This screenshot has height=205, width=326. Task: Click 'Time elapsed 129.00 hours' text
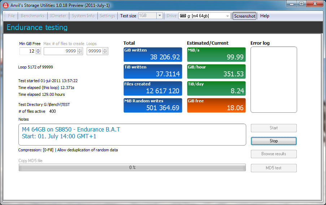42,94
